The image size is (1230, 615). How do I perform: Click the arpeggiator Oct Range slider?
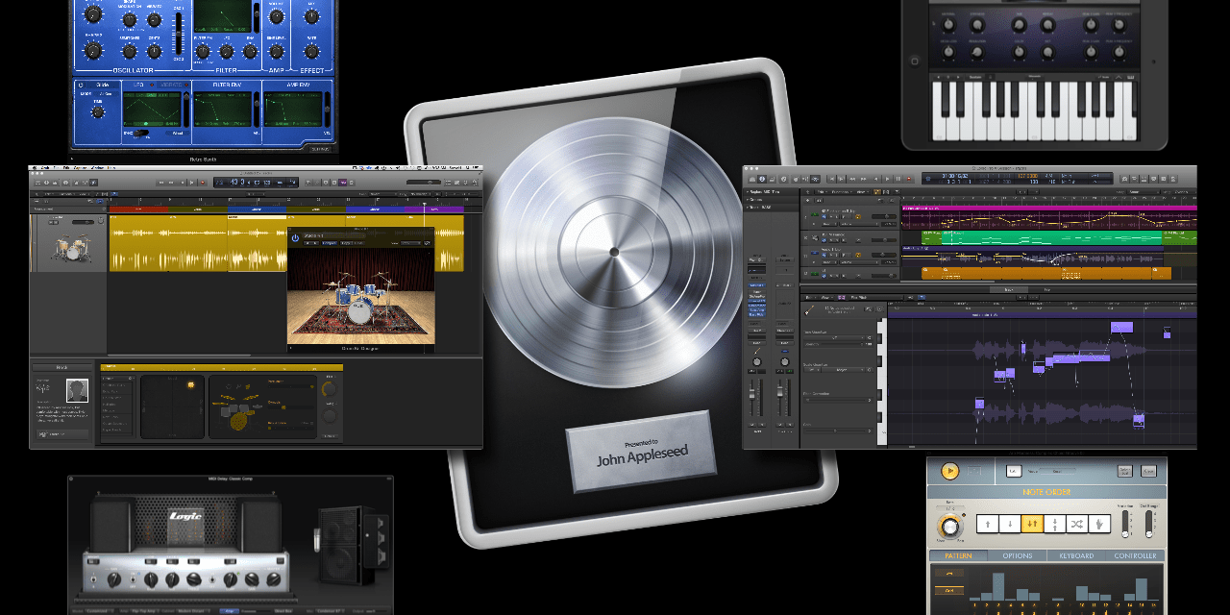coord(1149,524)
